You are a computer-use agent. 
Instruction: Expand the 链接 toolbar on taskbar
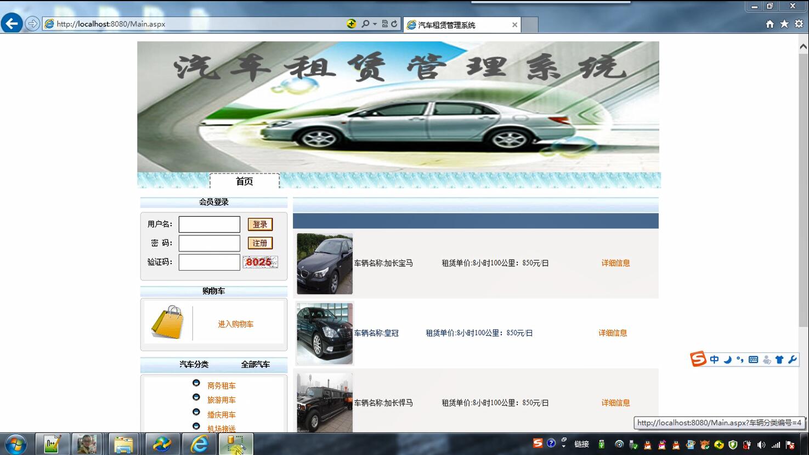click(582, 444)
